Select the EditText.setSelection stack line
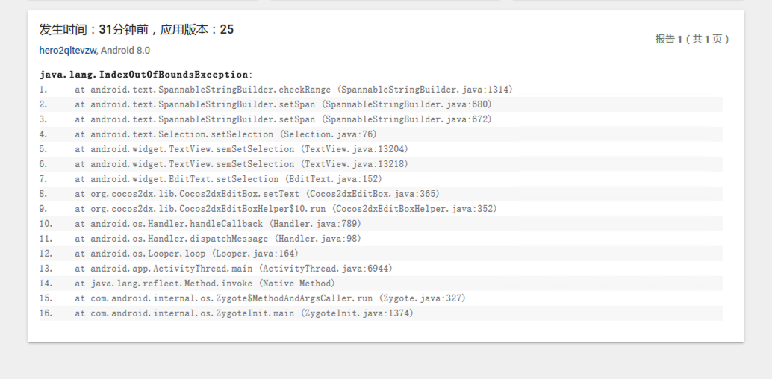 tap(228, 179)
